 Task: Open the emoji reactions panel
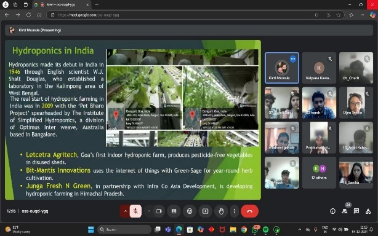coord(190,211)
